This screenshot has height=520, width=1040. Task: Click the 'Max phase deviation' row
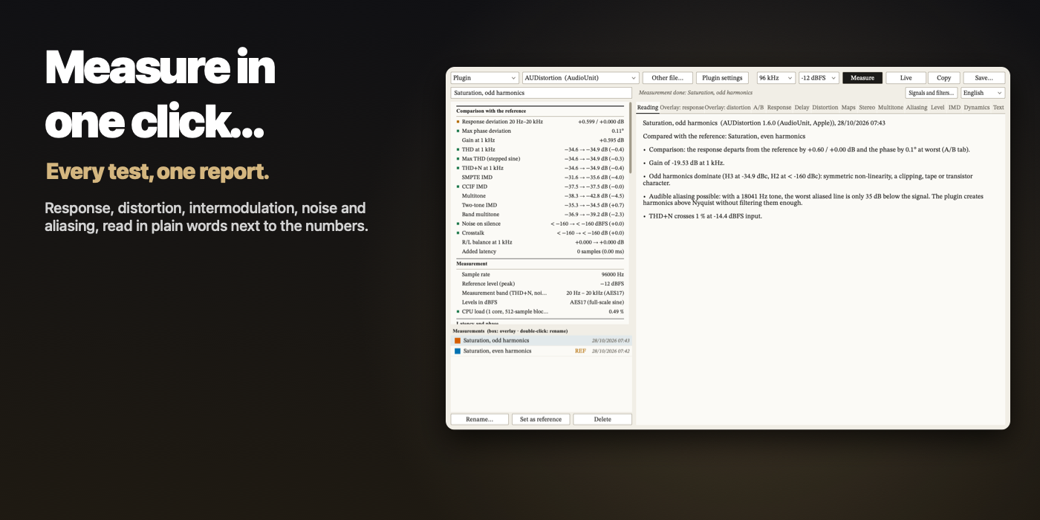coord(540,131)
